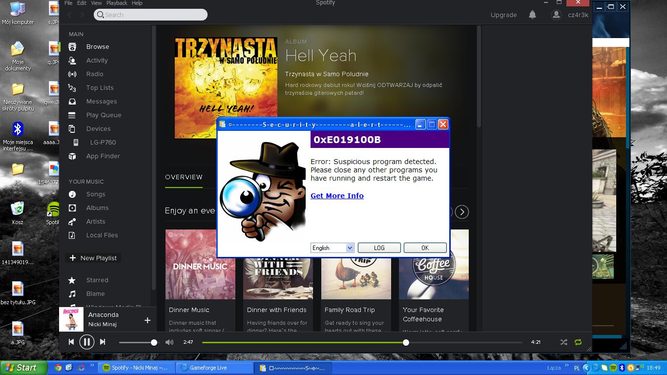Switch to Spotify taskbar button
The image size is (667, 375).
137,368
